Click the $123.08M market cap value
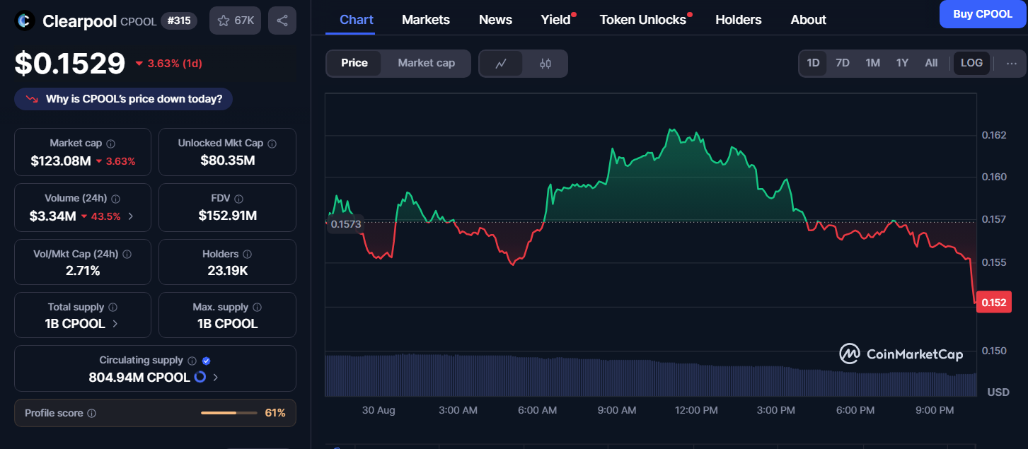Image resolution: width=1028 pixels, height=449 pixels. coord(61,161)
